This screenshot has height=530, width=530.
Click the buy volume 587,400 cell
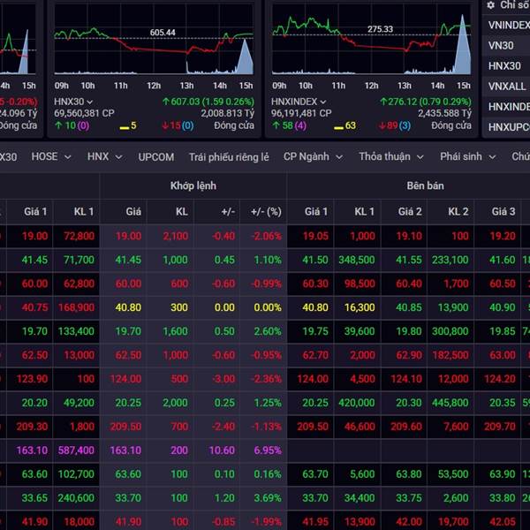point(76,450)
